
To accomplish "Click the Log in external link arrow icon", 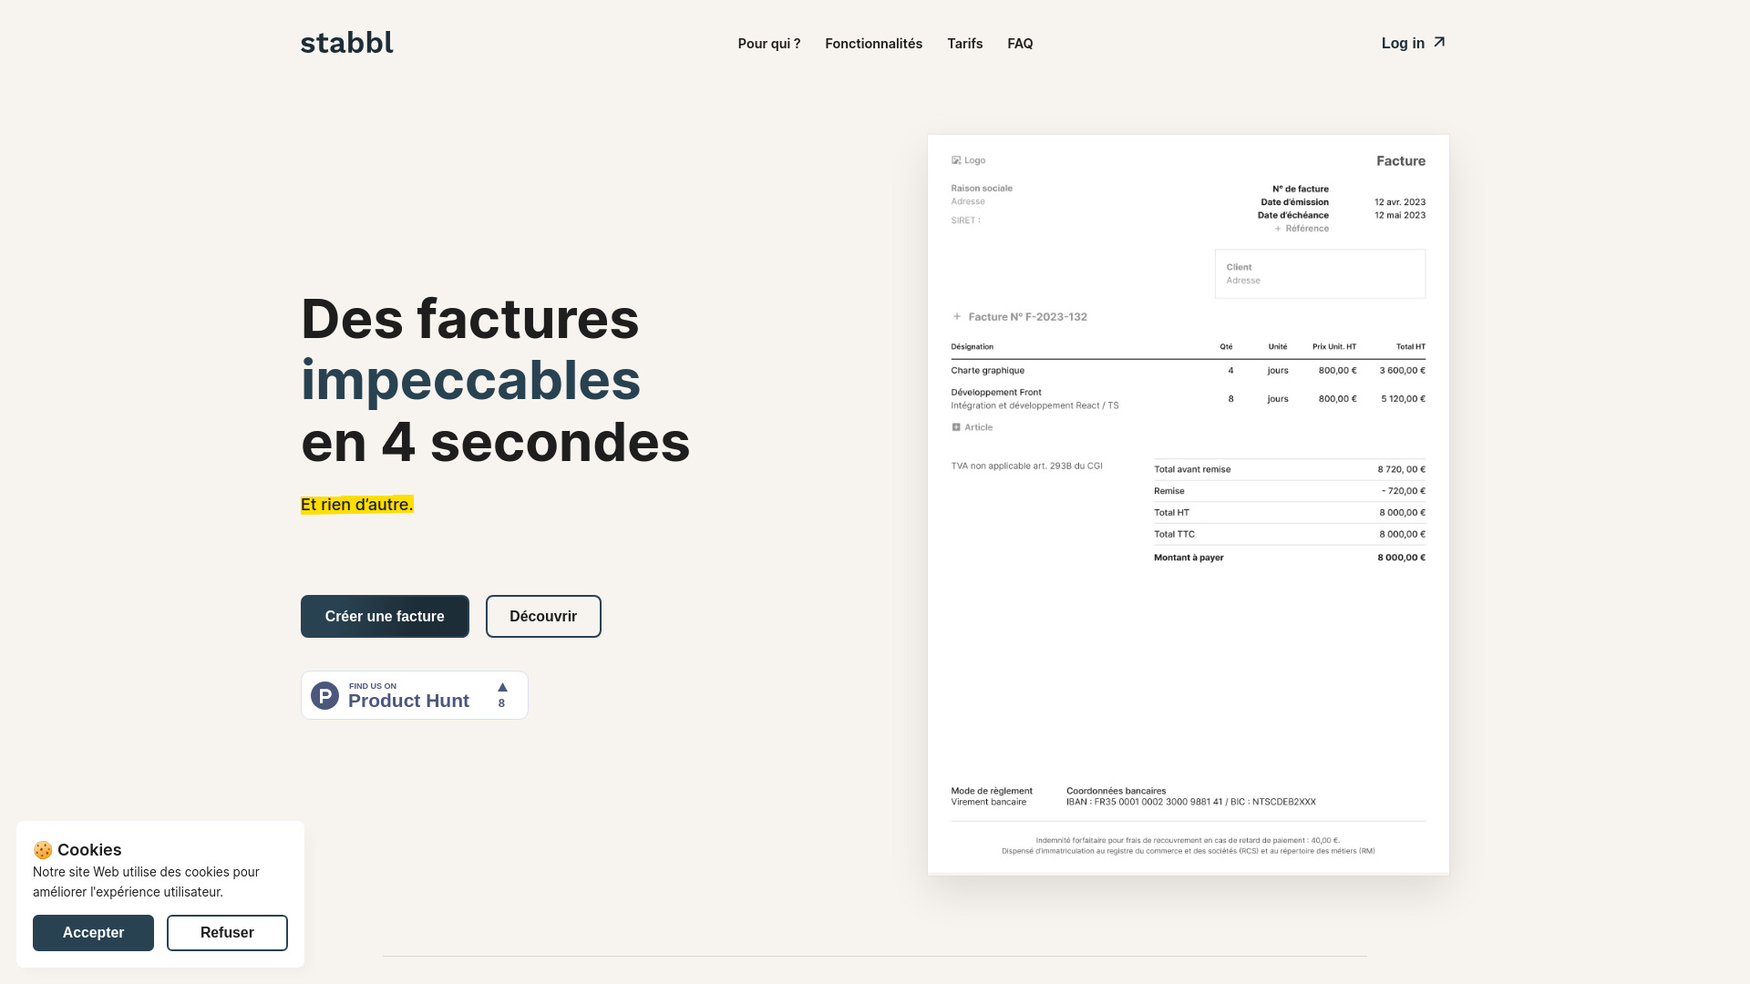I will 1440,42.
